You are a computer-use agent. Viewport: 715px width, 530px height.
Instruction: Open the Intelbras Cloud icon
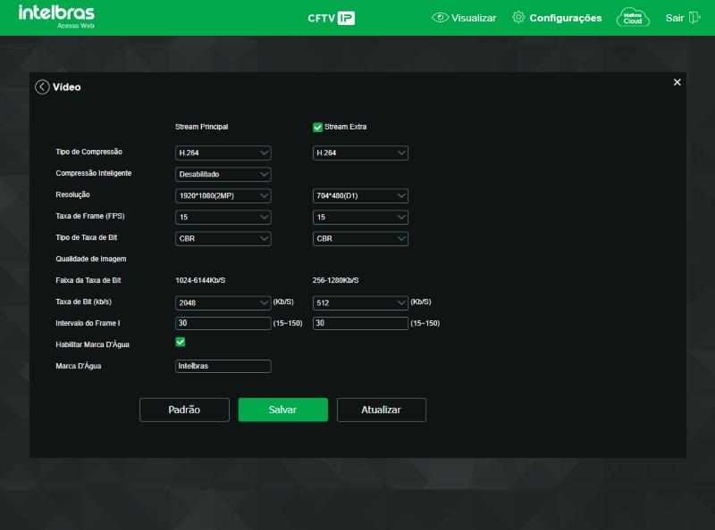coord(633,18)
